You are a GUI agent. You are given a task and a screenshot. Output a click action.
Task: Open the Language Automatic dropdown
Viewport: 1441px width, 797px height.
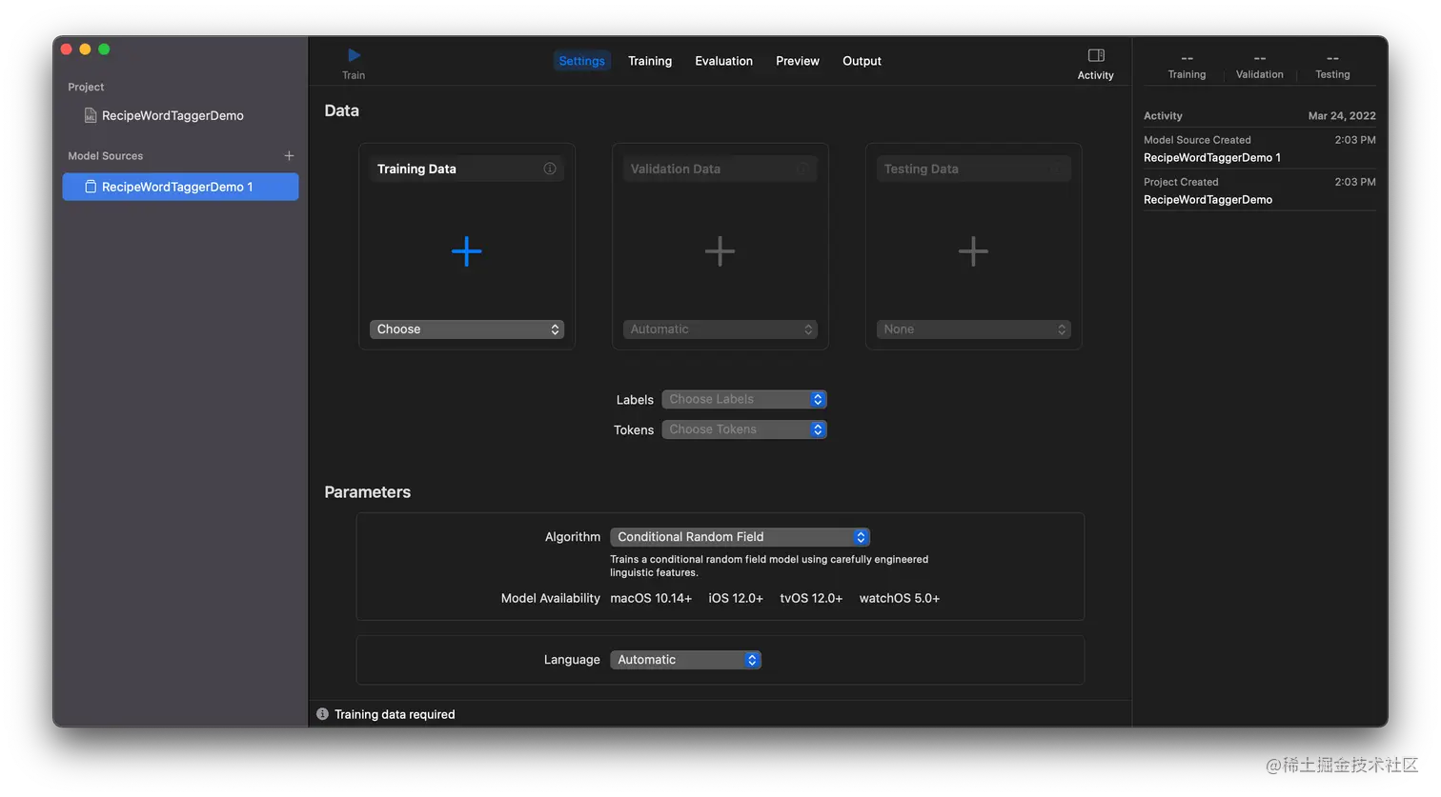(684, 659)
